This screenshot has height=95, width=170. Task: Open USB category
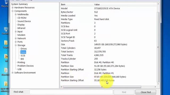point(19,69)
